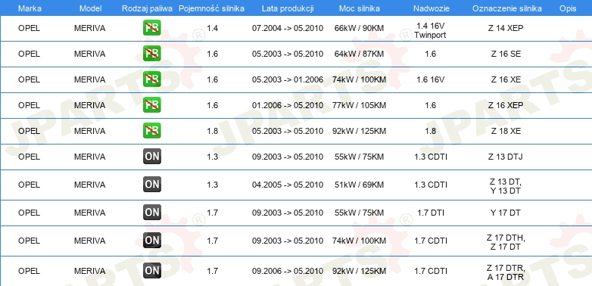Select the petrol icon beside Z 16 XE engine

pos(152,79)
